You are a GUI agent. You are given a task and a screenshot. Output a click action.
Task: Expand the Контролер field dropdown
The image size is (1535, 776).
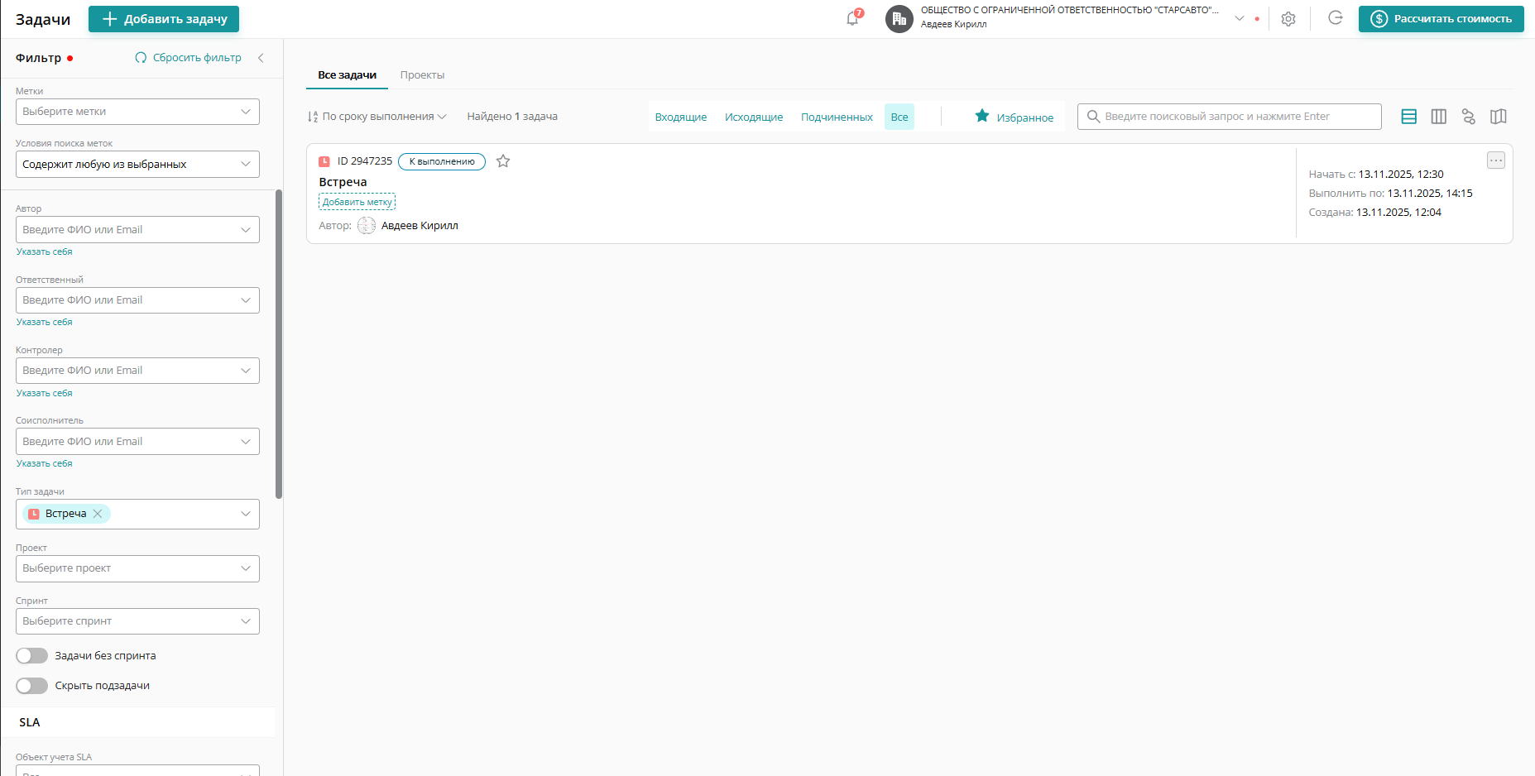click(x=246, y=371)
